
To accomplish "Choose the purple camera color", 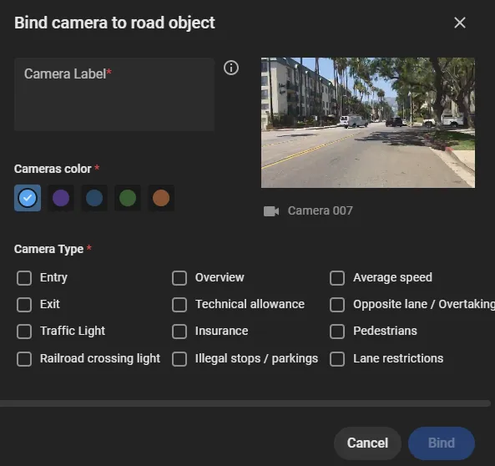I will (61, 198).
